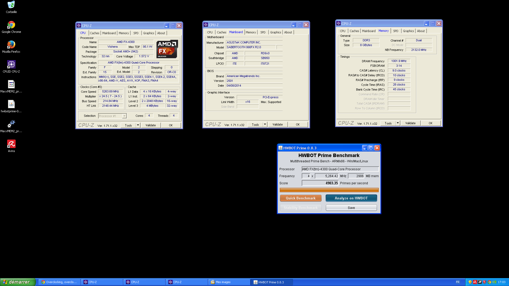Click Validate in Mainboard window
This screenshot has width=509, height=286.
pyautogui.click(x=278, y=124)
